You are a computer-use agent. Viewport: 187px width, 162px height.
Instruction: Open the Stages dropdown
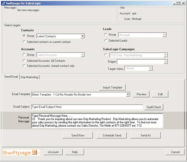[x=166, y=62]
